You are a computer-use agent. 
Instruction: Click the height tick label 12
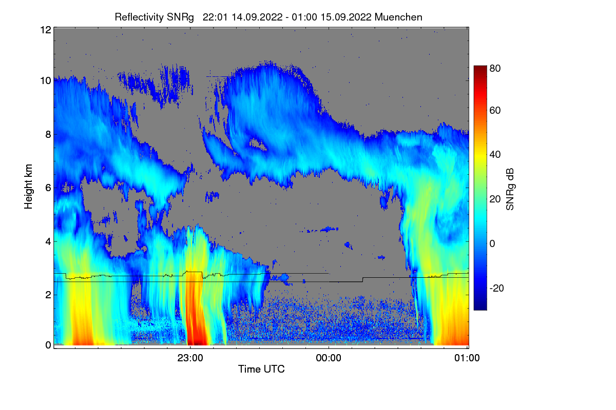pos(45,30)
